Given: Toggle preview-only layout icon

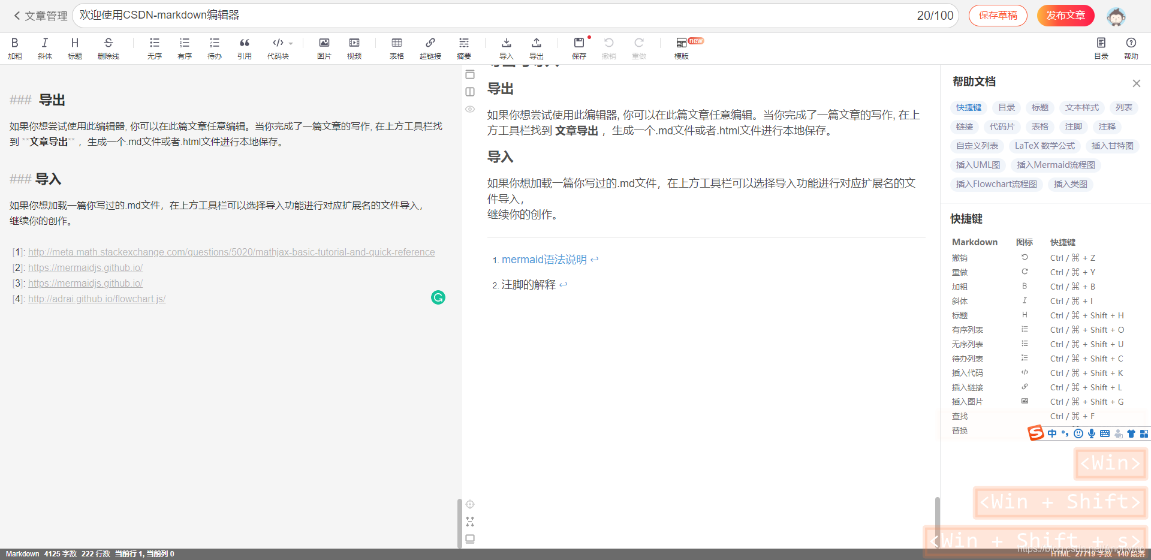Looking at the screenshot, I should [x=470, y=74].
